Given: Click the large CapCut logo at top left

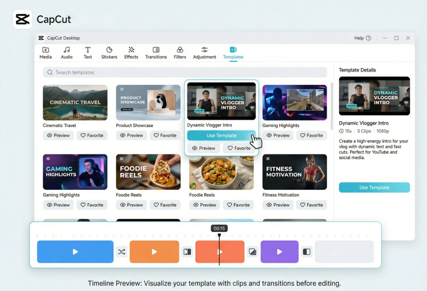Looking at the screenshot, I should tap(23, 19).
